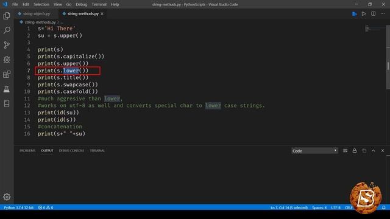390x219 pixels.
Task: Click the blue run icon left of the play triangle
Action: pos(355,14)
